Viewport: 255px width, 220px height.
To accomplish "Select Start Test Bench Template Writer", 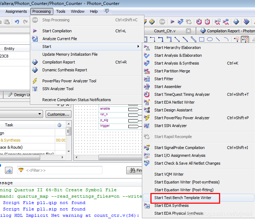I will 198,197.
